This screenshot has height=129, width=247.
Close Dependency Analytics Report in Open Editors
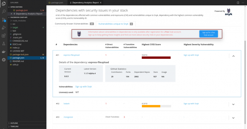tap(12, 14)
